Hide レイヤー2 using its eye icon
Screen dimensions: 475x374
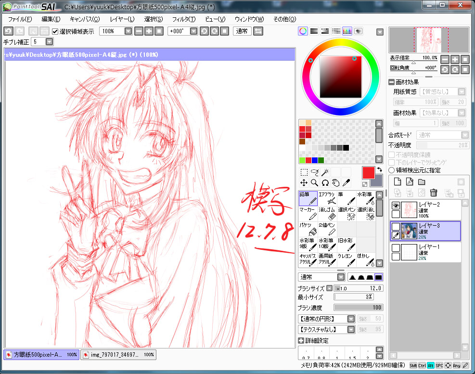click(x=396, y=206)
